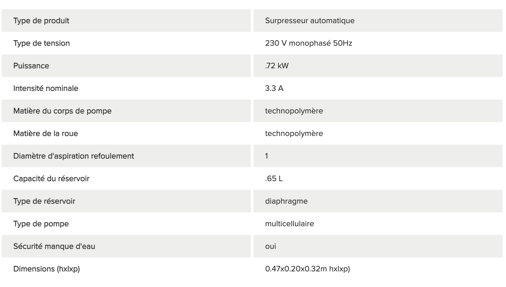The image size is (506, 287).
Task: Click the "Type de produit" label
Action: click(x=41, y=21)
